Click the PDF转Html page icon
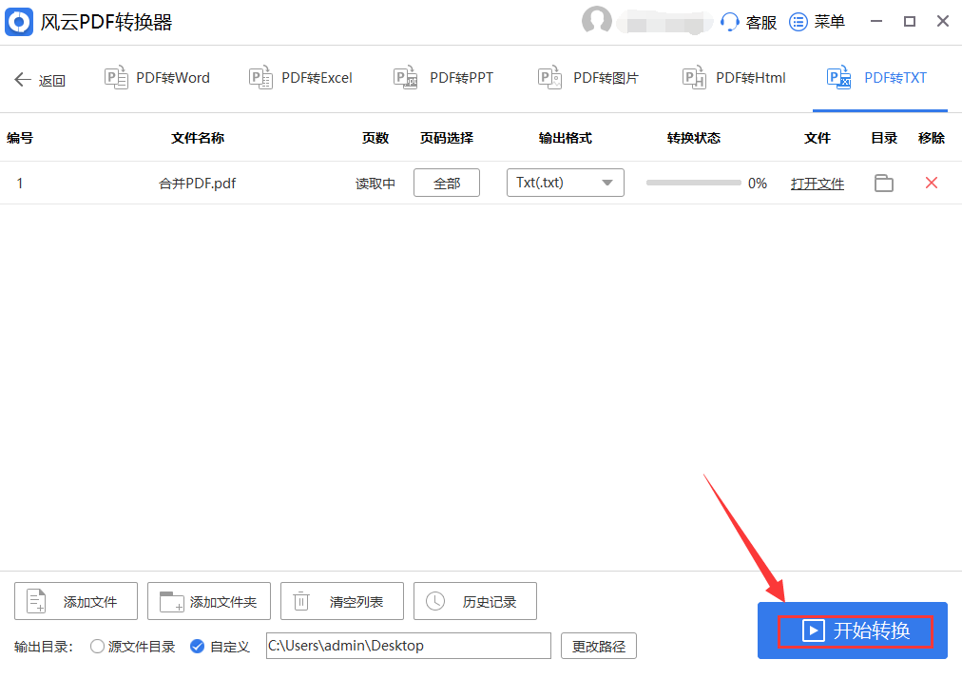The image size is (962, 679). pos(694,78)
